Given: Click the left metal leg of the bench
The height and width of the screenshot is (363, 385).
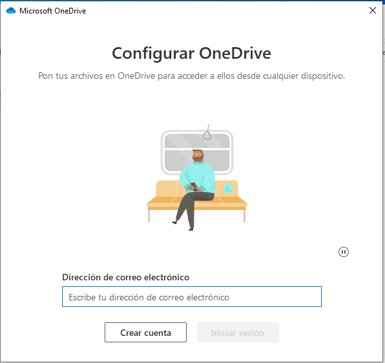Looking at the screenshot, I should [x=149, y=216].
